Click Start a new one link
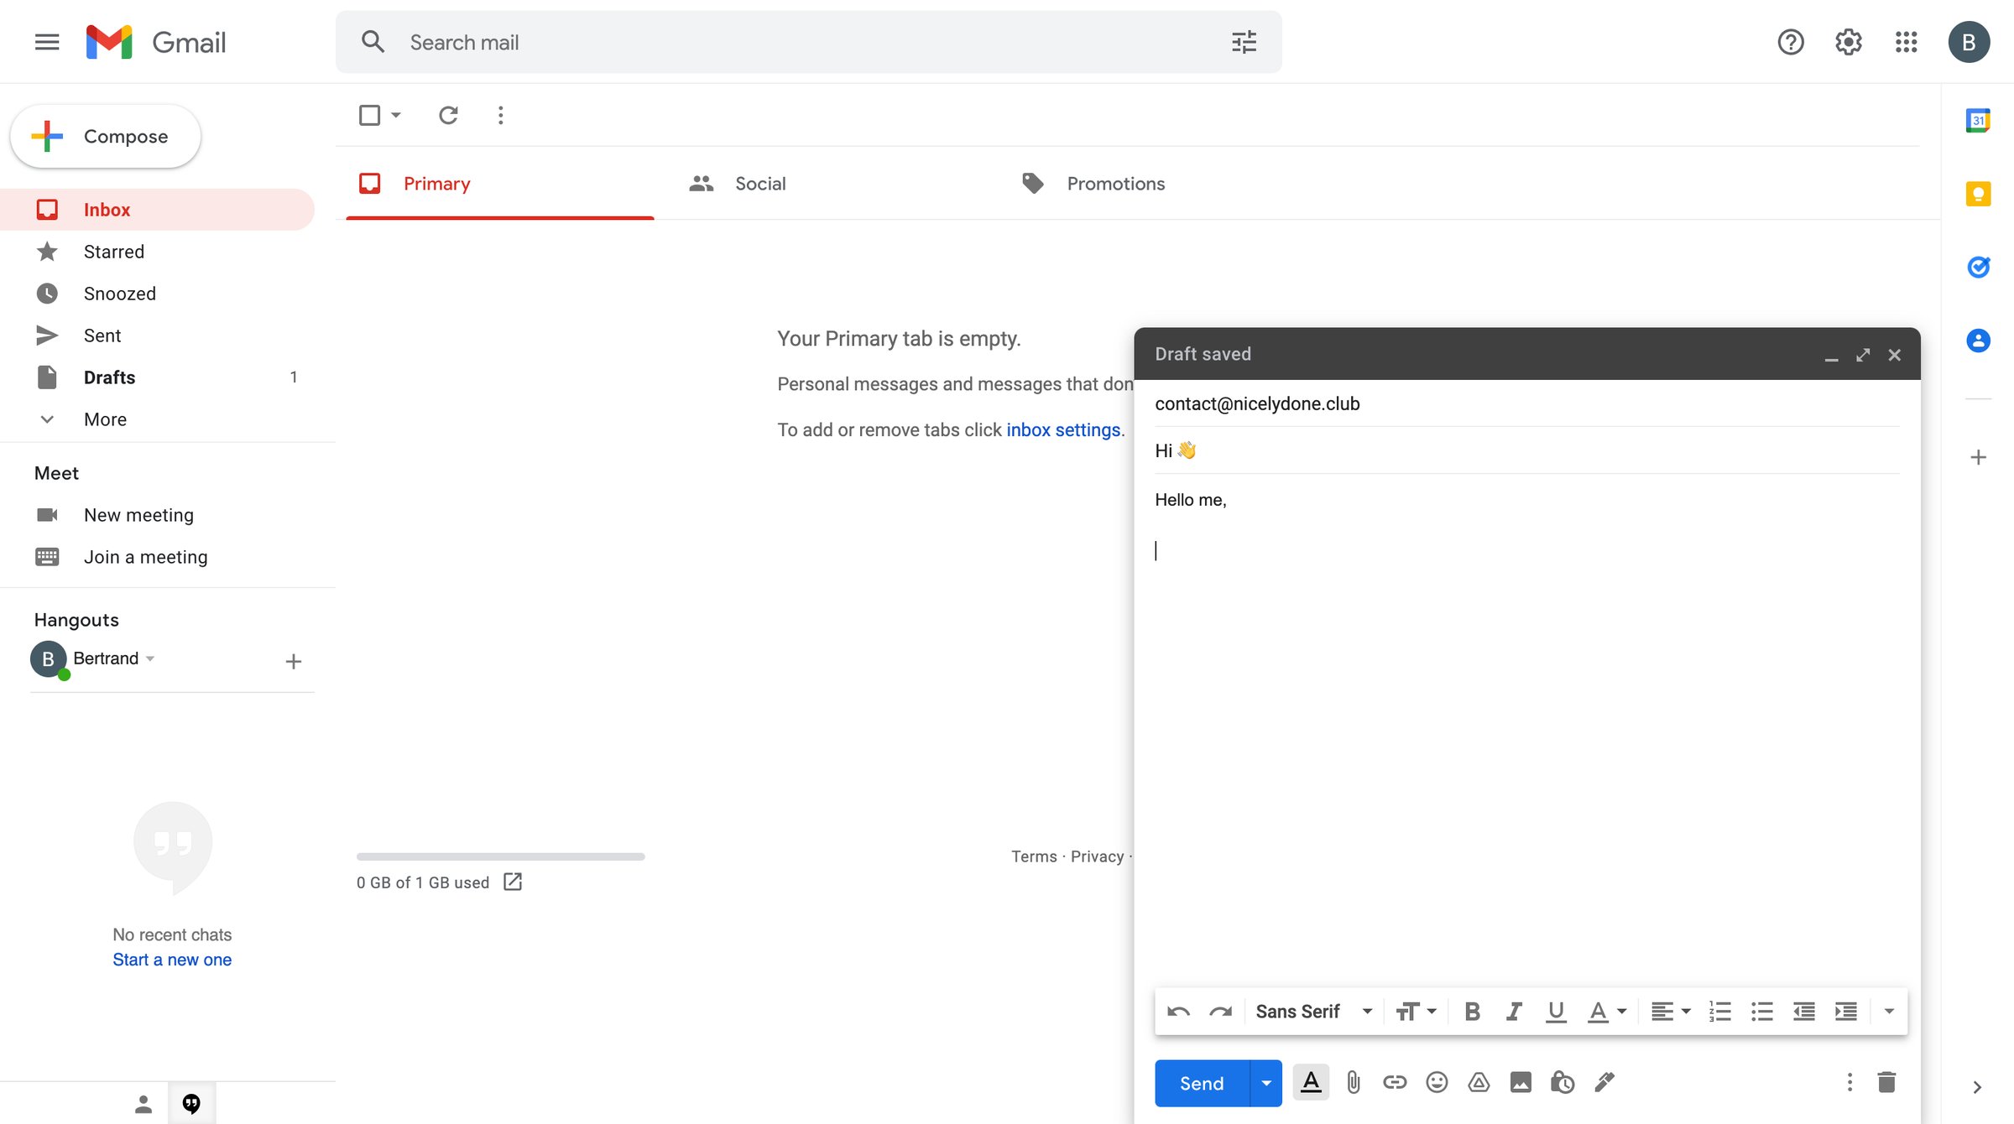 [172, 960]
